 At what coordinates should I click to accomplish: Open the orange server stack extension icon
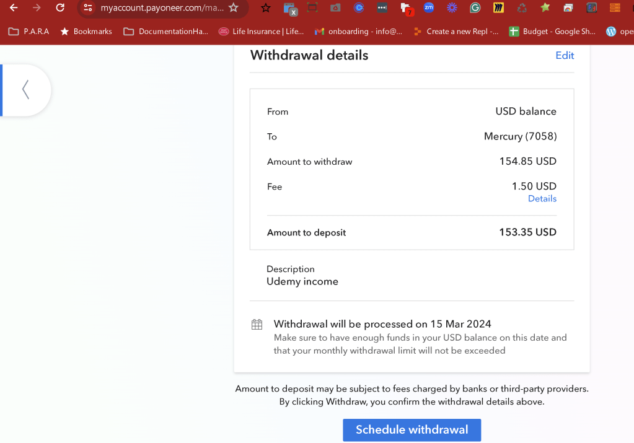pyautogui.click(x=615, y=7)
